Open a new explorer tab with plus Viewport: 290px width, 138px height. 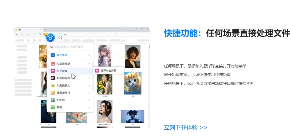45,30
